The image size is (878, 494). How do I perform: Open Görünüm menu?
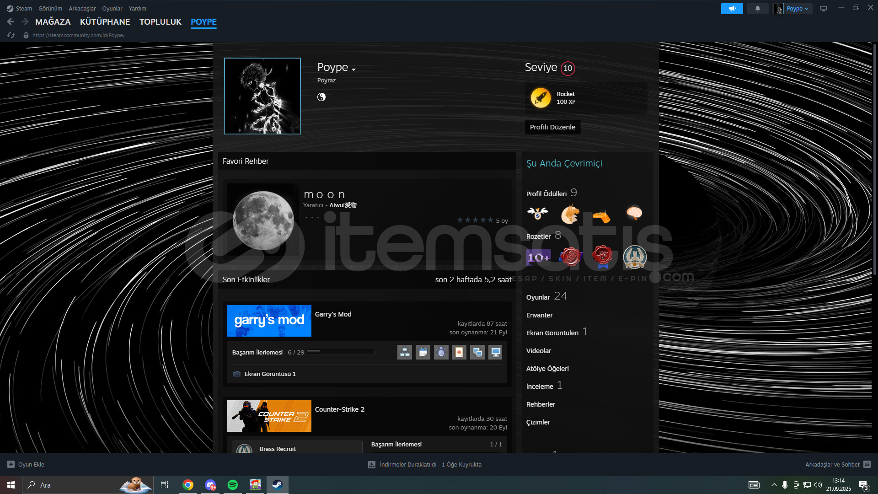click(50, 9)
